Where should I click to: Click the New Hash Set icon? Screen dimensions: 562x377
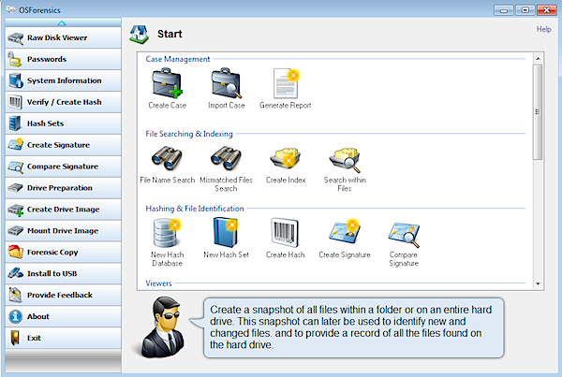tap(226, 234)
